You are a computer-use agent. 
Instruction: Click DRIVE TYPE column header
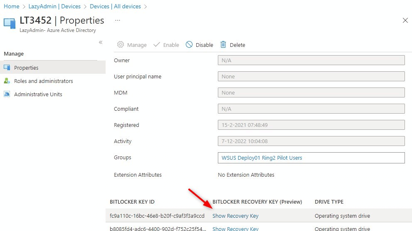(x=329, y=202)
